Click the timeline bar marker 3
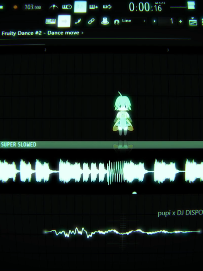Image resolution: width=203 pixels, height=271 pixels. coord(168,50)
